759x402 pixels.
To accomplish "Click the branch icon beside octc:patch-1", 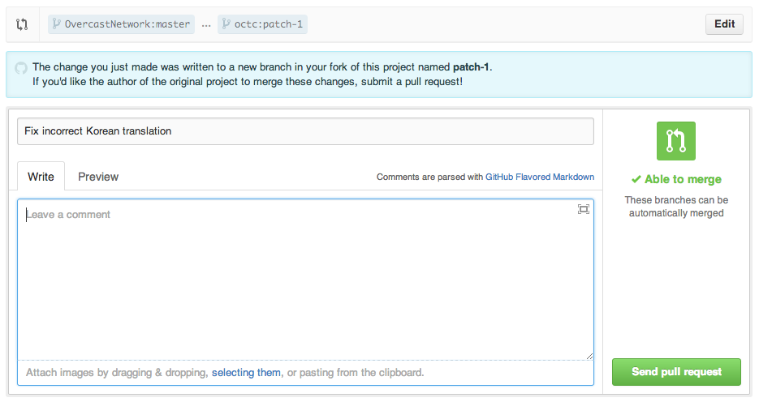I will pos(226,24).
